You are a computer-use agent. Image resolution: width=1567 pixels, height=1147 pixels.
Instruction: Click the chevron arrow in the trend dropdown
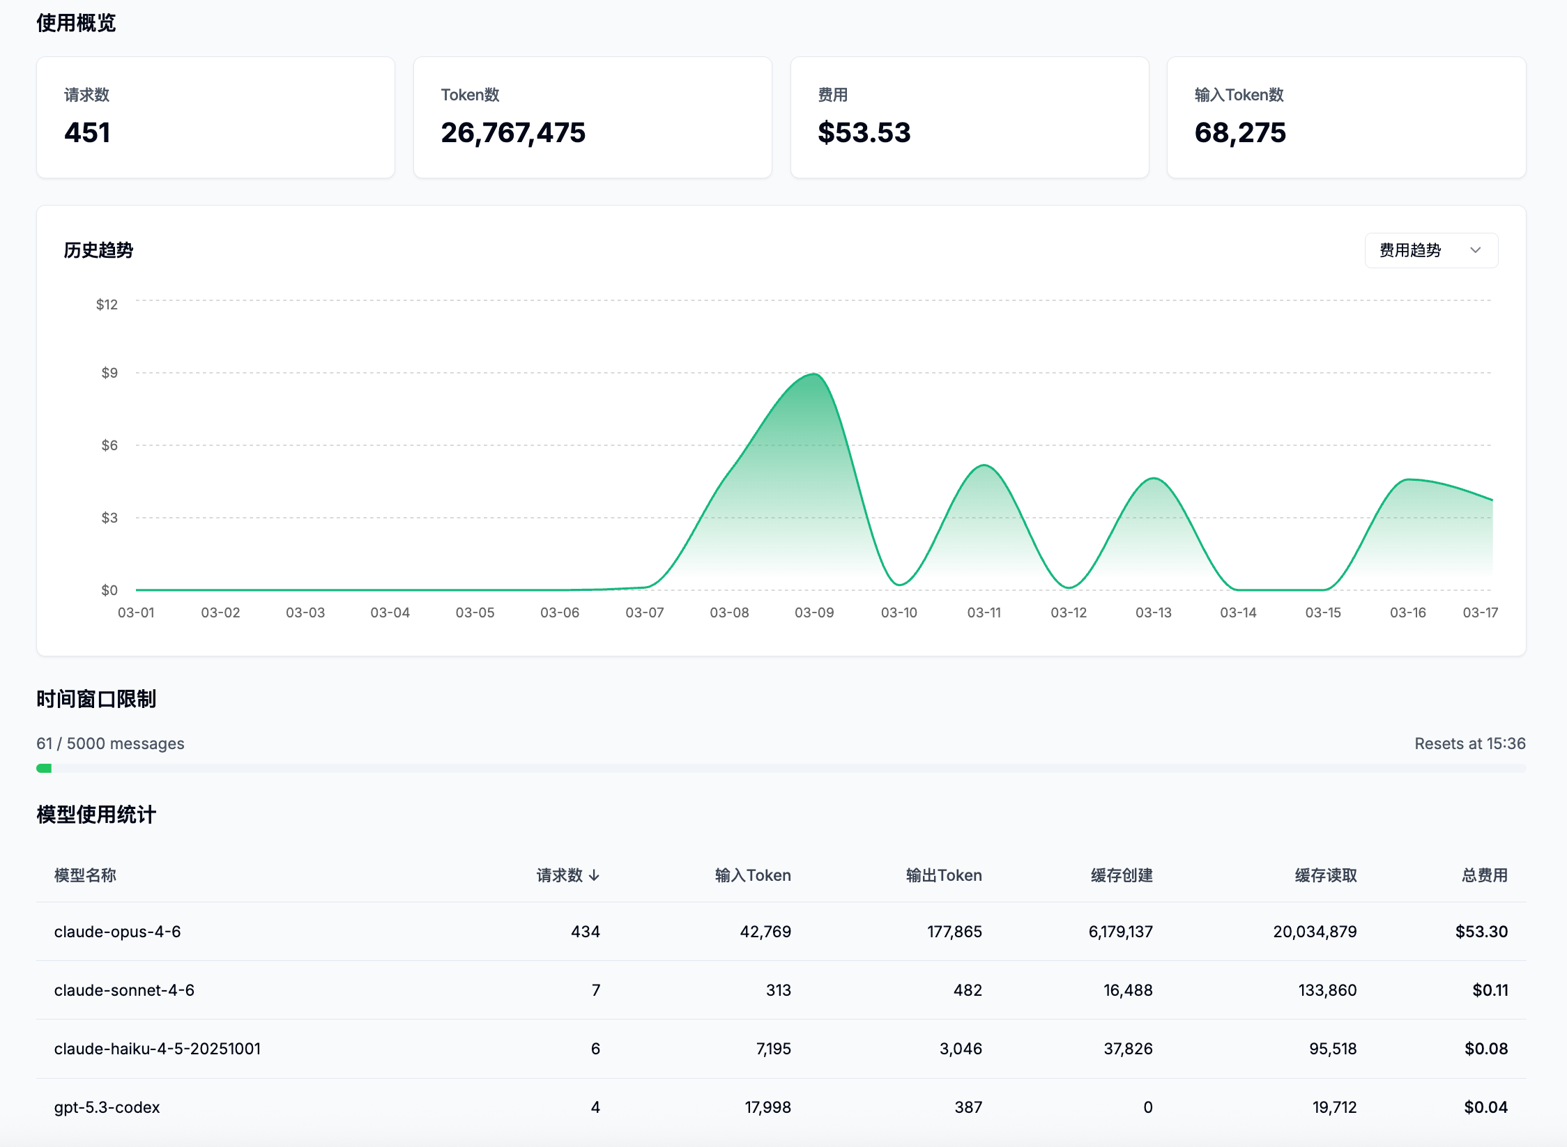[1475, 250]
